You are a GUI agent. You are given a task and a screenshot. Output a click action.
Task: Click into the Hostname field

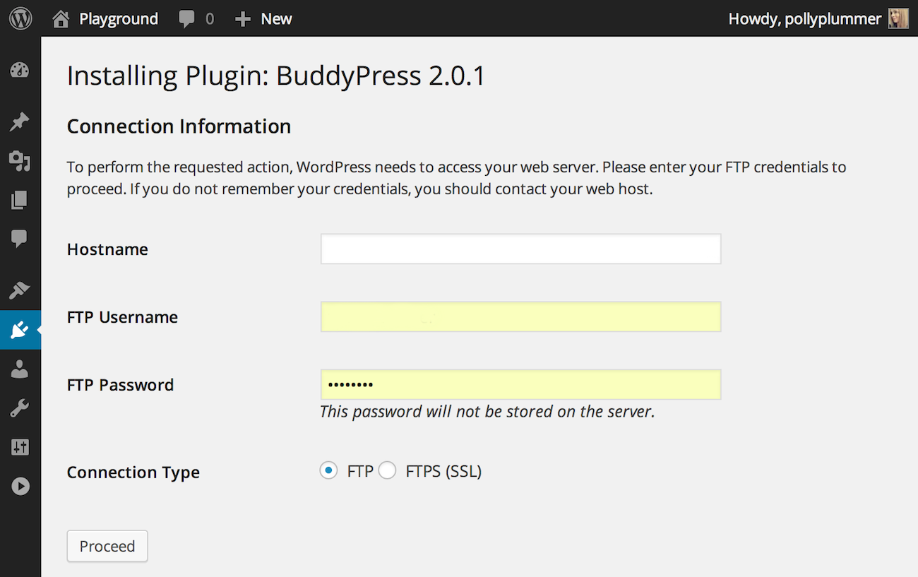[520, 249]
